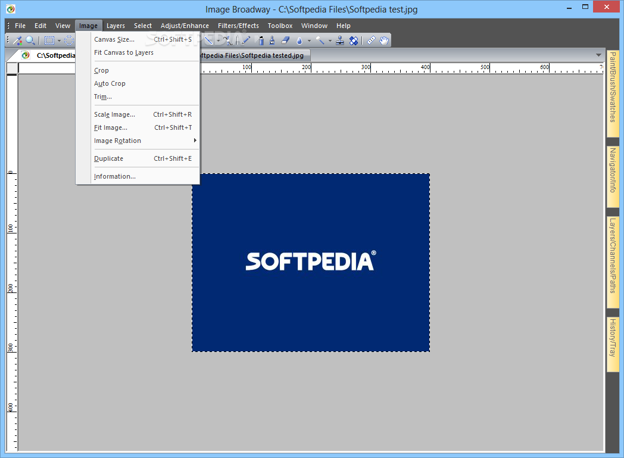Viewport: 624px width, 458px height.
Task: Select the elliptical selection tool
Action: [69, 40]
